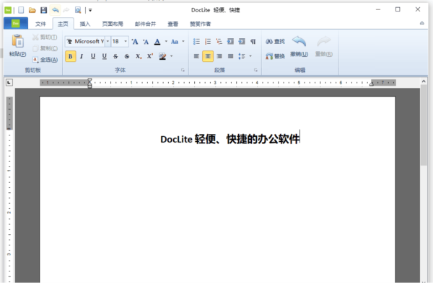
Task: Toggle Italic formatting
Action: coord(82,56)
